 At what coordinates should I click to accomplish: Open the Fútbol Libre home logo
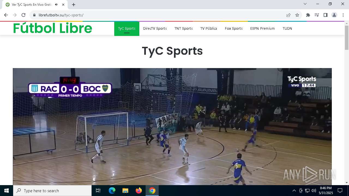(x=53, y=28)
